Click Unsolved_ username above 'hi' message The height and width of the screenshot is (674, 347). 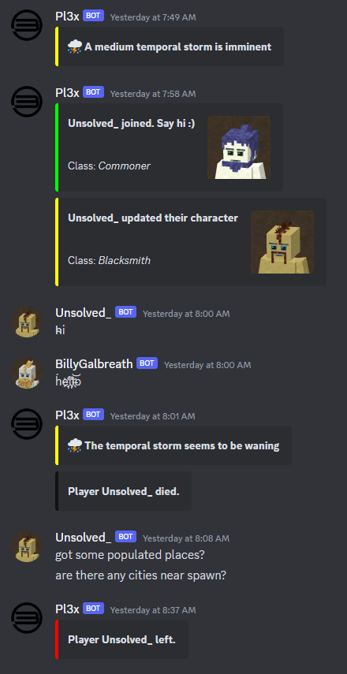[84, 312]
